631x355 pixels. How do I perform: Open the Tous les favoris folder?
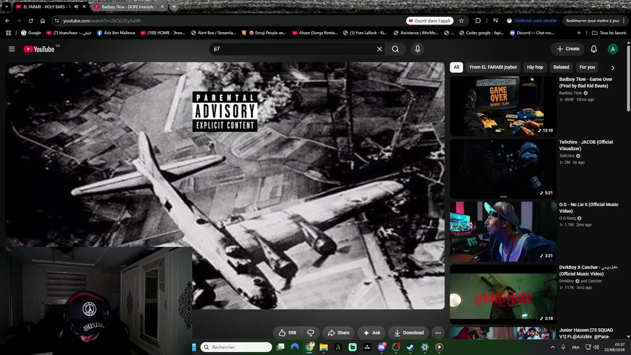click(x=609, y=33)
